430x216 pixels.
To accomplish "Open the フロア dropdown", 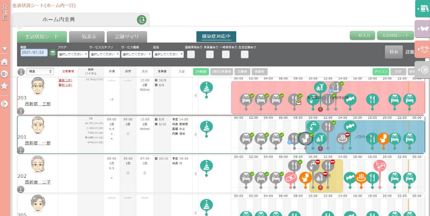I will click(73, 54).
